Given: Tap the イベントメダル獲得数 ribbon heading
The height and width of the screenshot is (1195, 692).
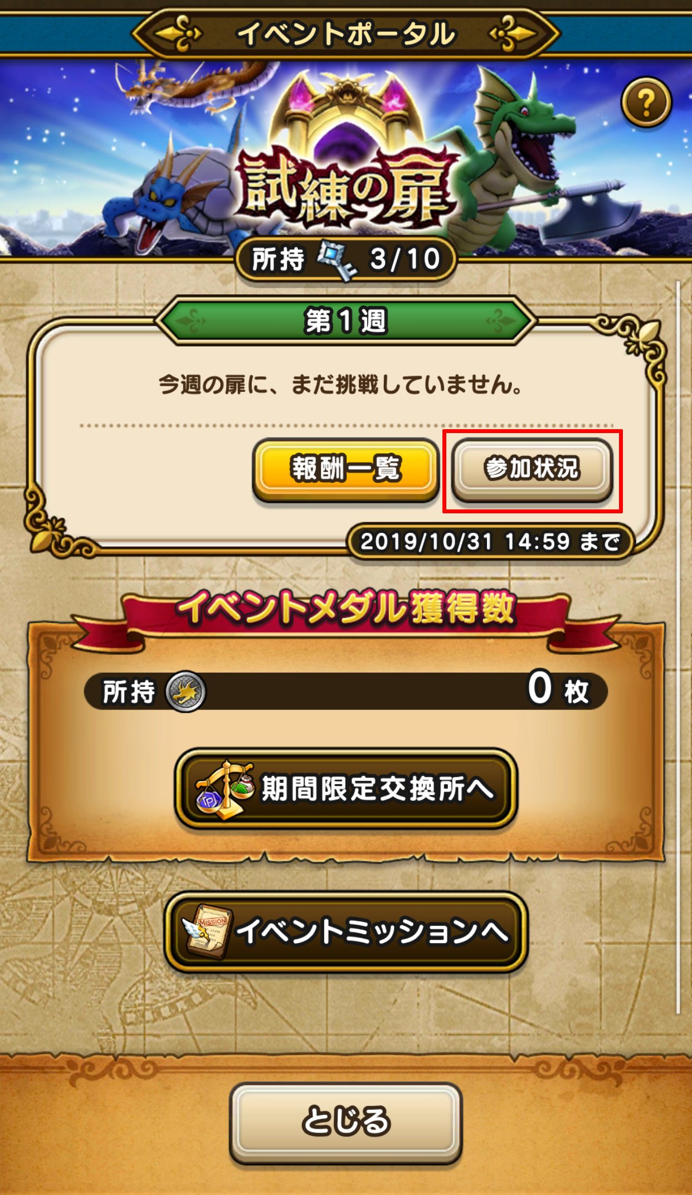Looking at the screenshot, I should coord(345,609).
